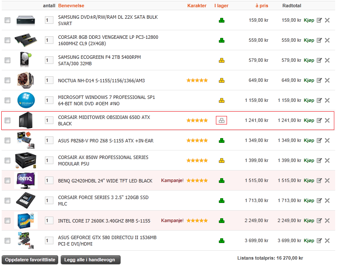Remove Samsung EcoGreen F4 2TB from list
Image resolution: width=345 pixels, height=269 pixels.
tap(327, 61)
